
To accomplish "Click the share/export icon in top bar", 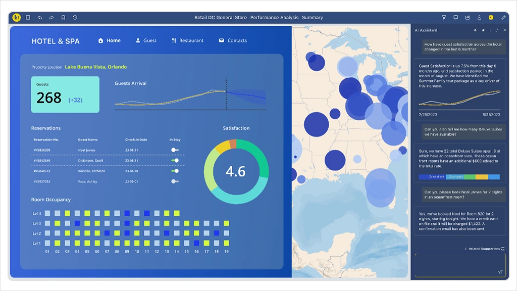I will (468, 17).
